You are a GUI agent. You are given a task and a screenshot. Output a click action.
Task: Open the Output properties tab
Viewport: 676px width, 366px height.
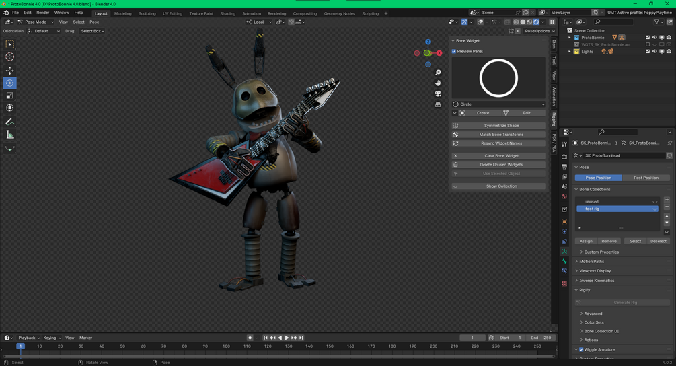[564, 166]
